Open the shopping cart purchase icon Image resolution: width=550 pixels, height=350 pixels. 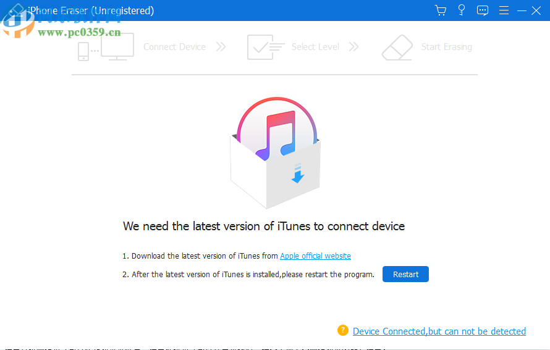tap(441, 10)
